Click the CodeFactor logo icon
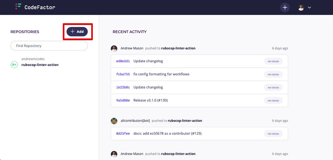The image size is (333, 160). coord(18,6)
